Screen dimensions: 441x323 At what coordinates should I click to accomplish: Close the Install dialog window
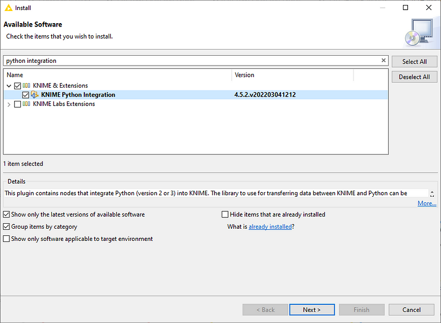click(x=429, y=8)
